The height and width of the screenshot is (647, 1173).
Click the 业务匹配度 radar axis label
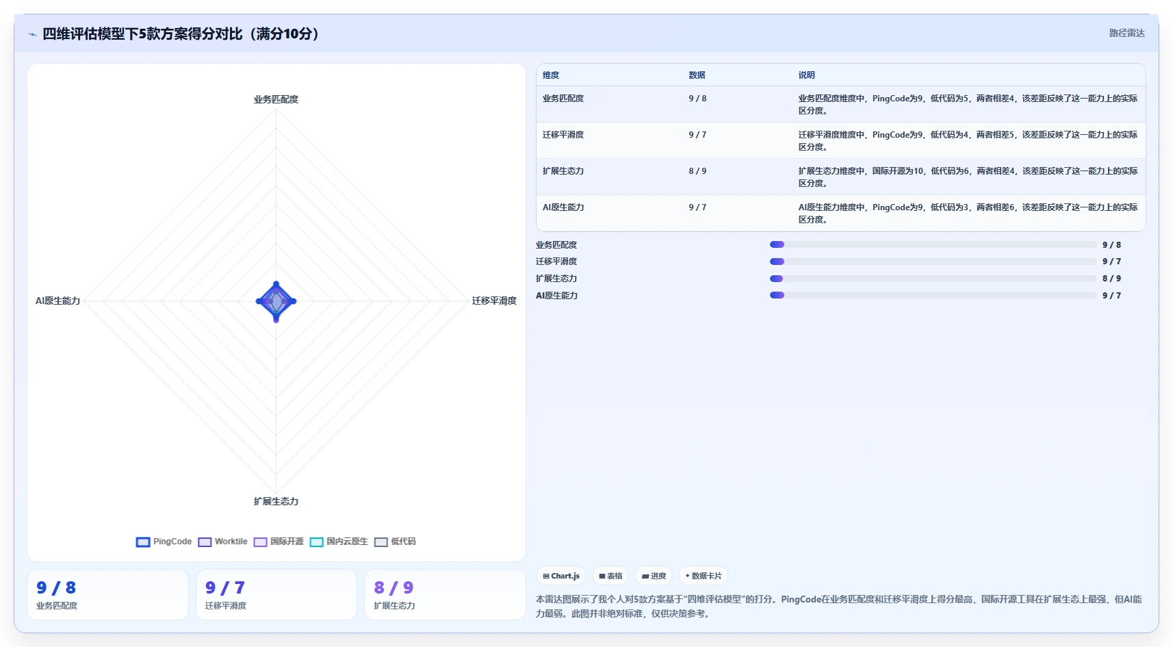[276, 99]
